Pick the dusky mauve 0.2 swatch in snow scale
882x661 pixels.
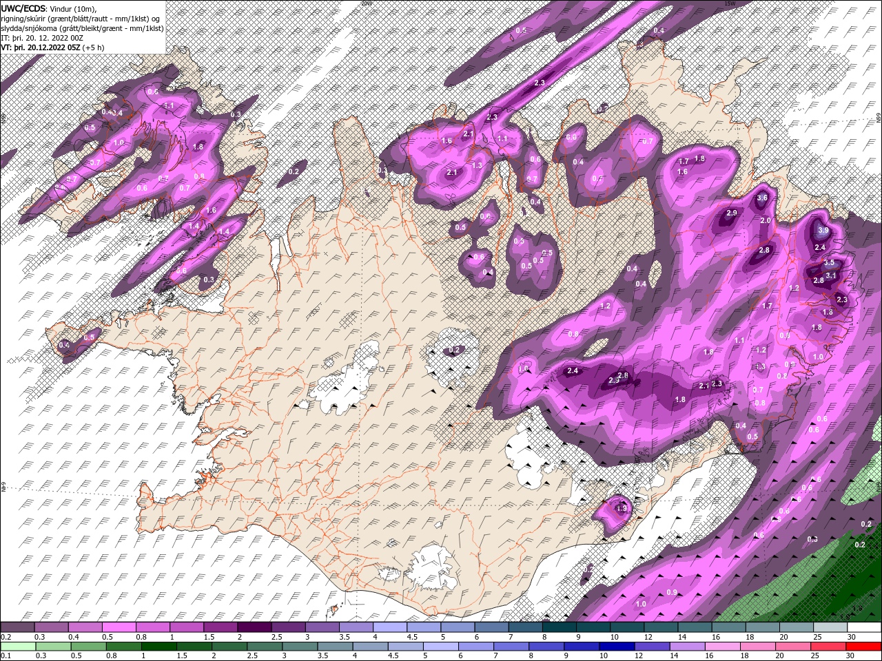pos(17,627)
